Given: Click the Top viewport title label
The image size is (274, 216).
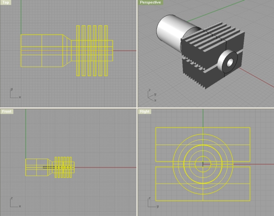Looking at the screenshot, I should [6, 2].
